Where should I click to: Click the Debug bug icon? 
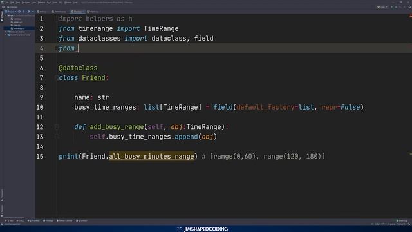pos(396,7)
